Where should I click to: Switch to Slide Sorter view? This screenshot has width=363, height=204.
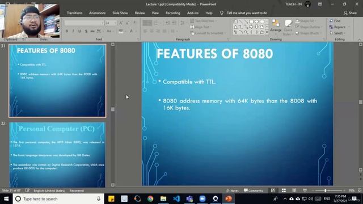click(x=284, y=190)
